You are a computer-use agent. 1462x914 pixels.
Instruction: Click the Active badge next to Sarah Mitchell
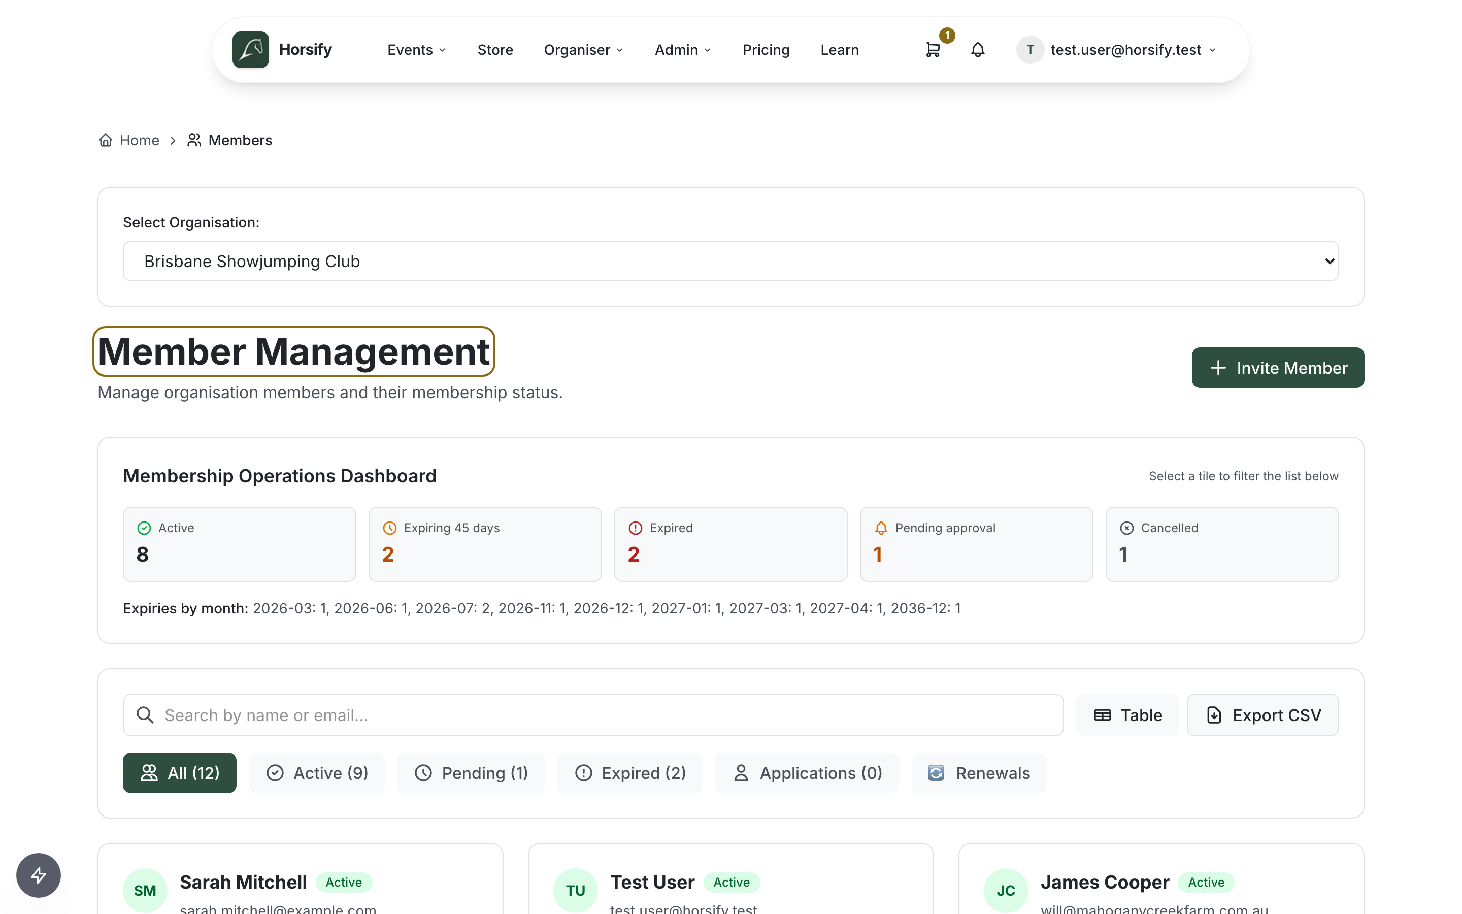(x=344, y=882)
